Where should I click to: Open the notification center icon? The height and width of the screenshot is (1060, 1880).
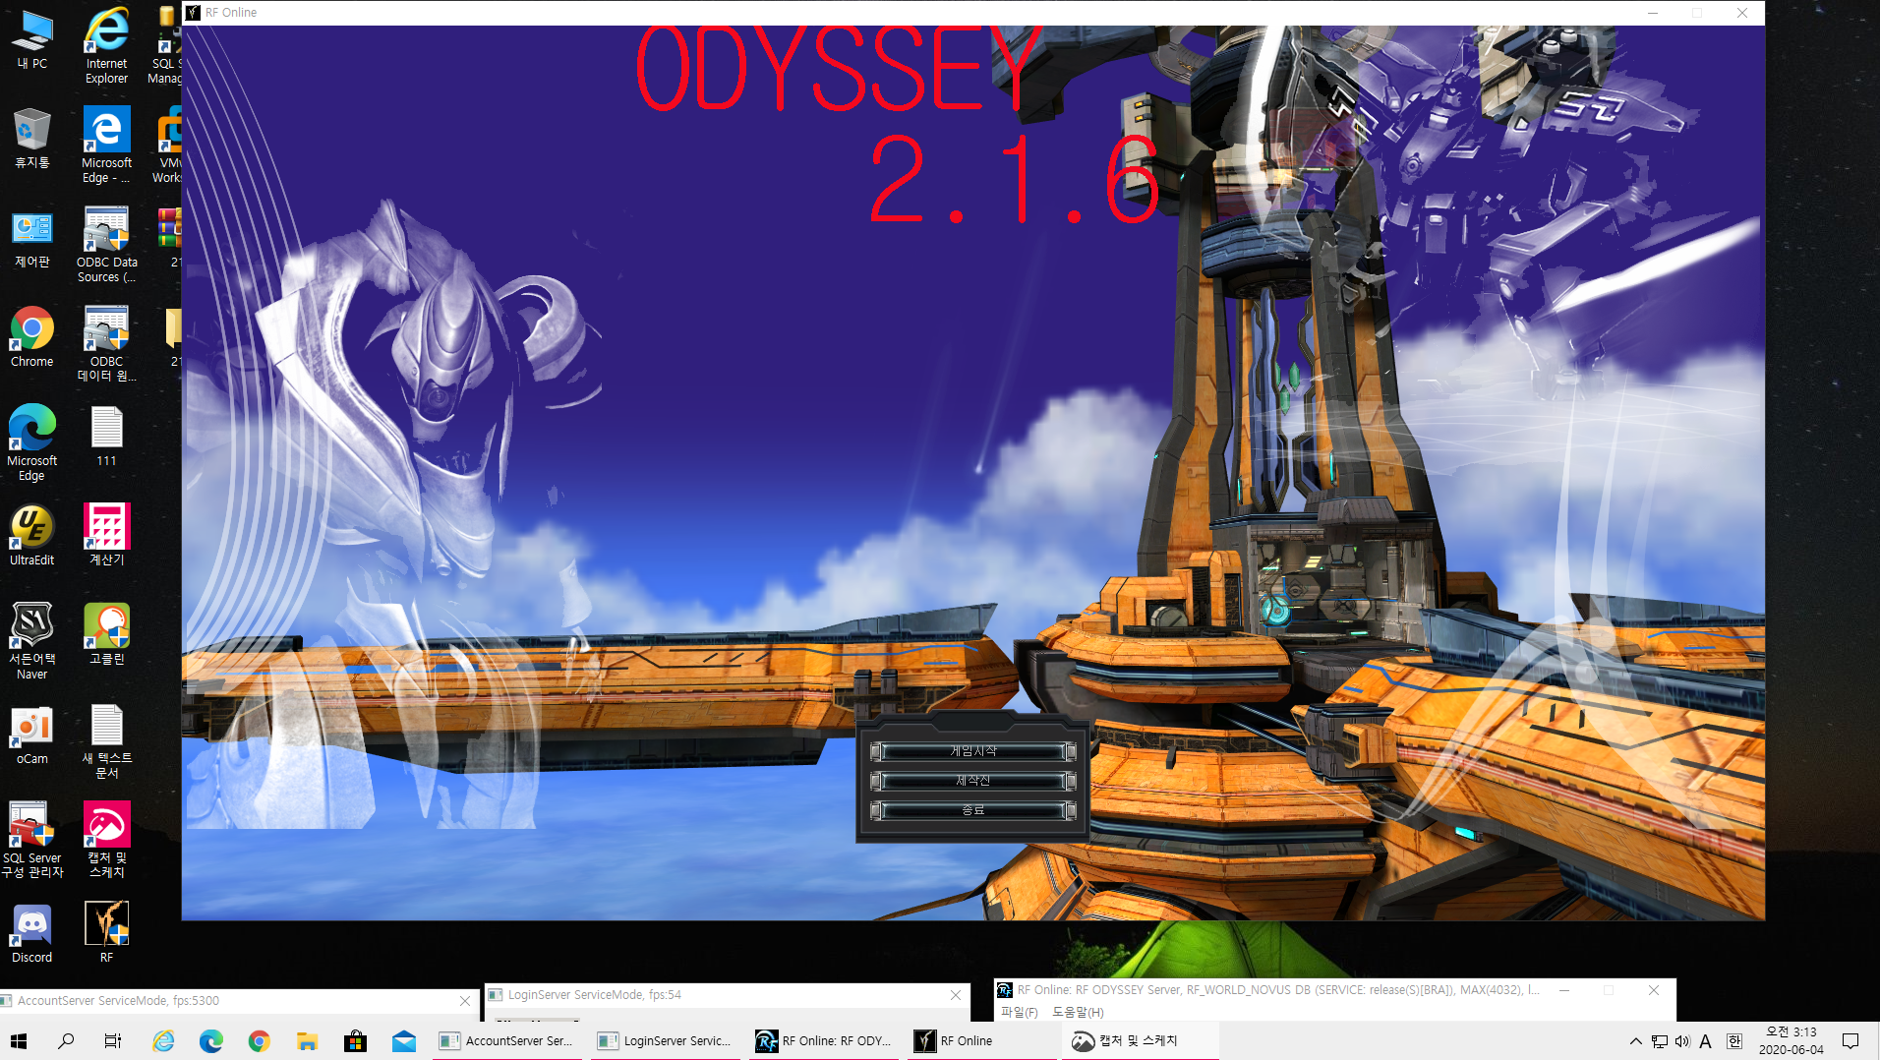1851,1040
